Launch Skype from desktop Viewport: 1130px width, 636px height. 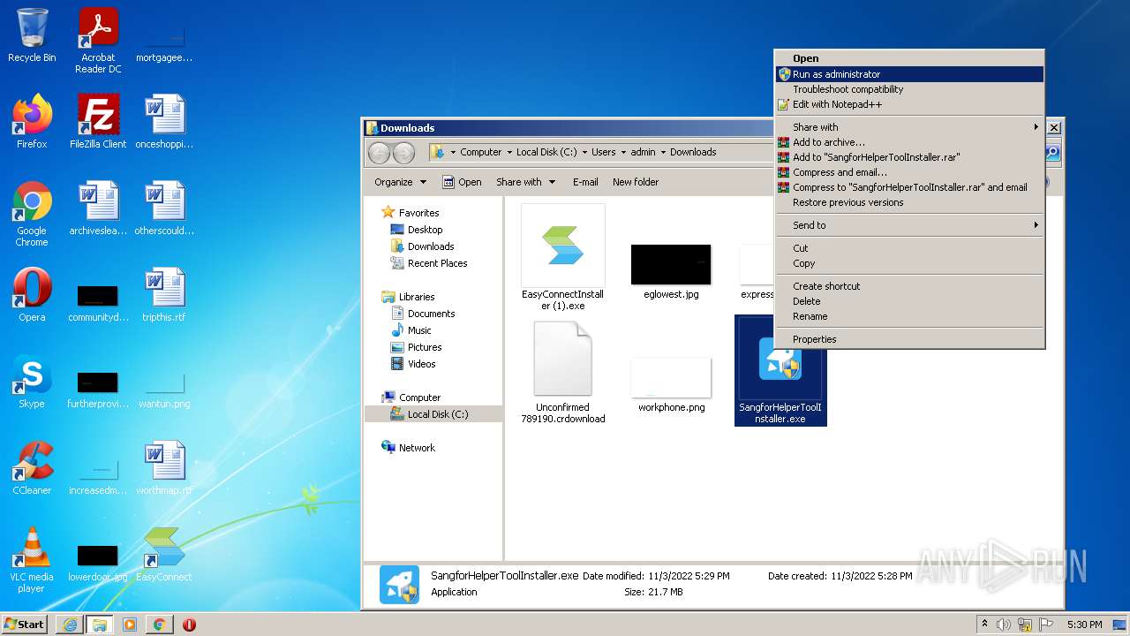(32, 381)
